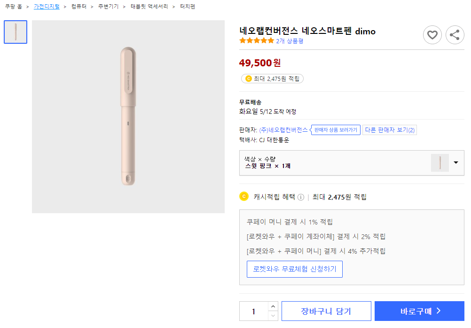Click the cash reward info icon

[x=301, y=197]
